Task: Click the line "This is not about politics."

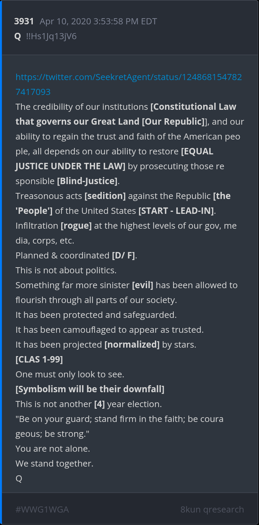Action: [66, 270]
